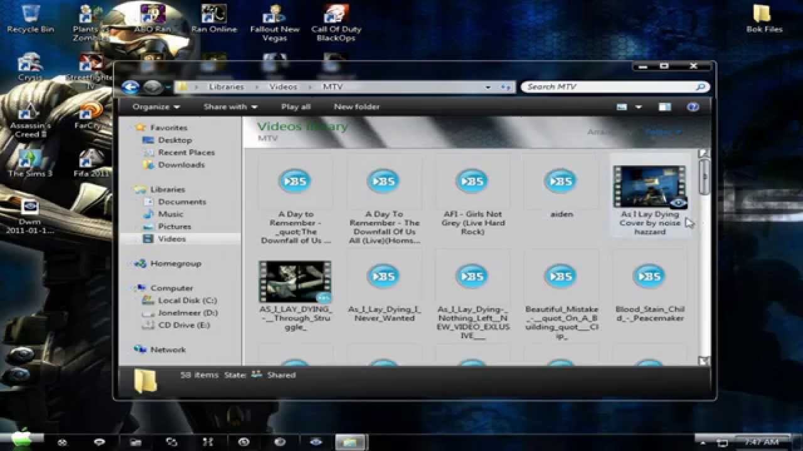The image size is (803, 451).
Task: Click the New folder button
Action: [356, 107]
